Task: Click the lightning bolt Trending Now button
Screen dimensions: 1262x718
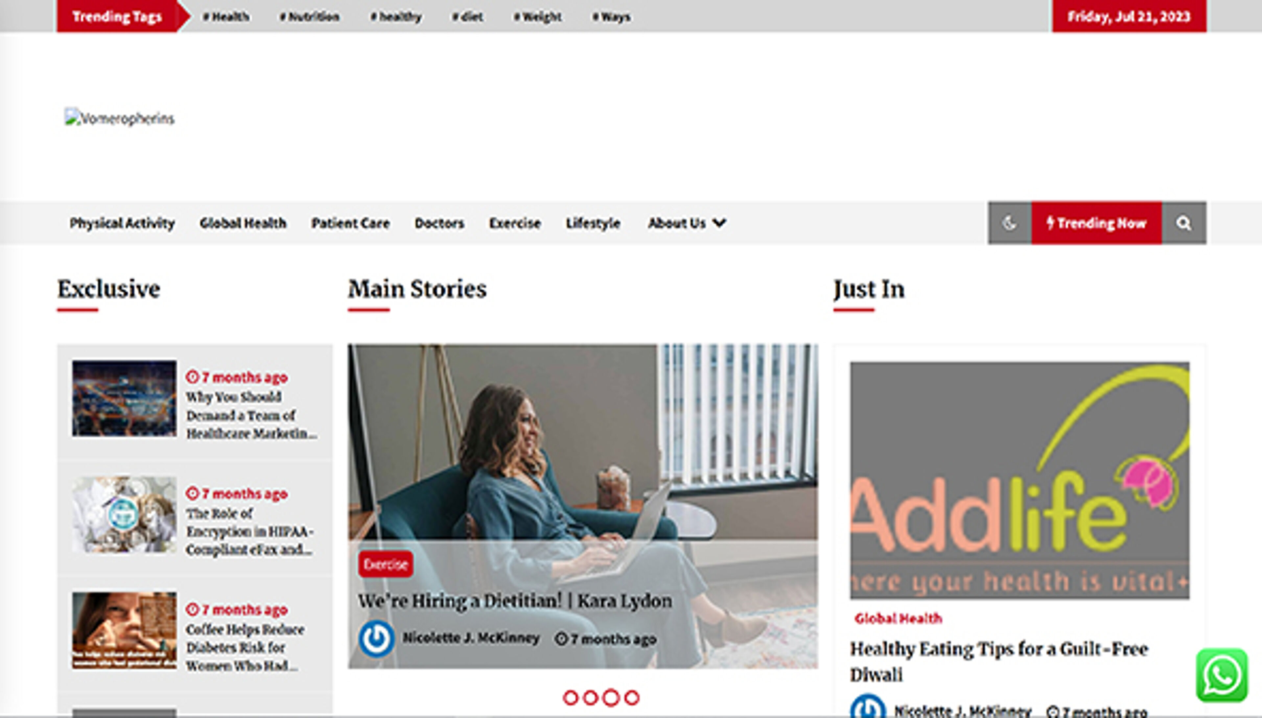Action: (x=1096, y=223)
